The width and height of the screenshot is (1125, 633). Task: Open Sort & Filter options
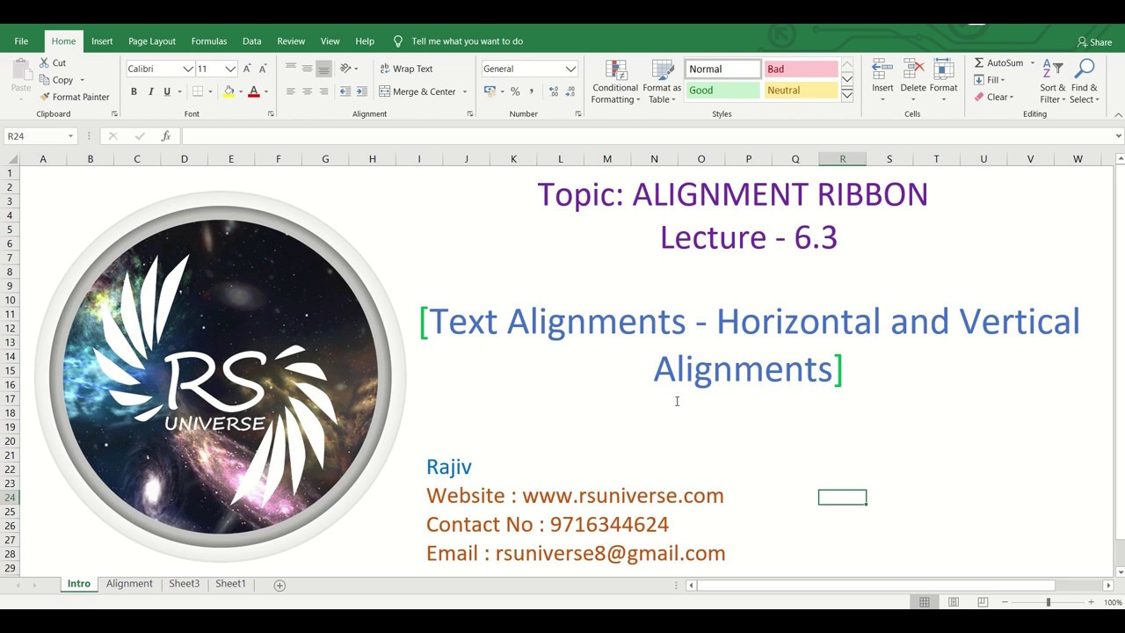tap(1053, 82)
